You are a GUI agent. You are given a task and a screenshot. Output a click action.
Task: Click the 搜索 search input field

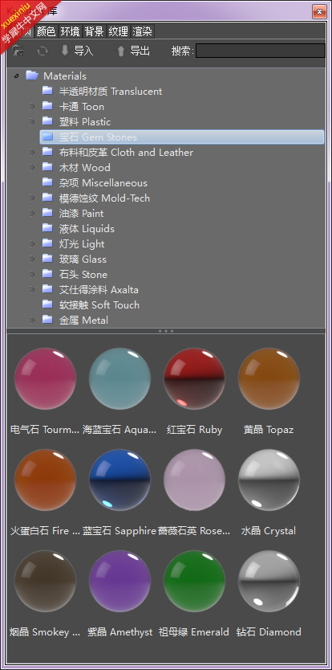261,51
